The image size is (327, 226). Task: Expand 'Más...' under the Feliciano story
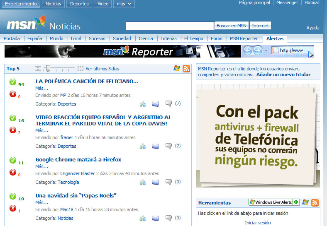point(41,88)
